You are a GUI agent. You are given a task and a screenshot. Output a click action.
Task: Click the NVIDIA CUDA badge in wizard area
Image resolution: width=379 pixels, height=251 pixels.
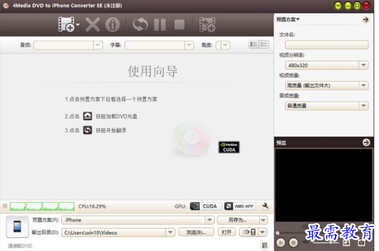click(x=229, y=147)
